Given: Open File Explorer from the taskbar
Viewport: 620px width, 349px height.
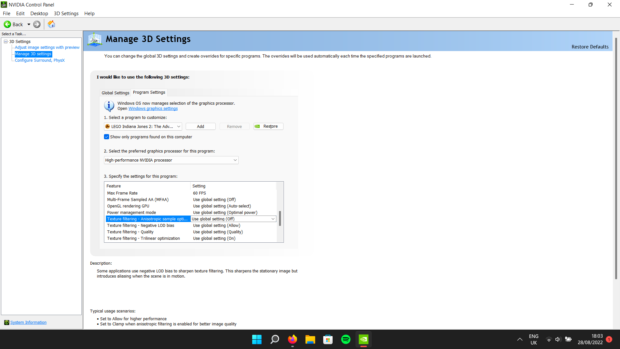Looking at the screenshot, I should coord(310,339).
